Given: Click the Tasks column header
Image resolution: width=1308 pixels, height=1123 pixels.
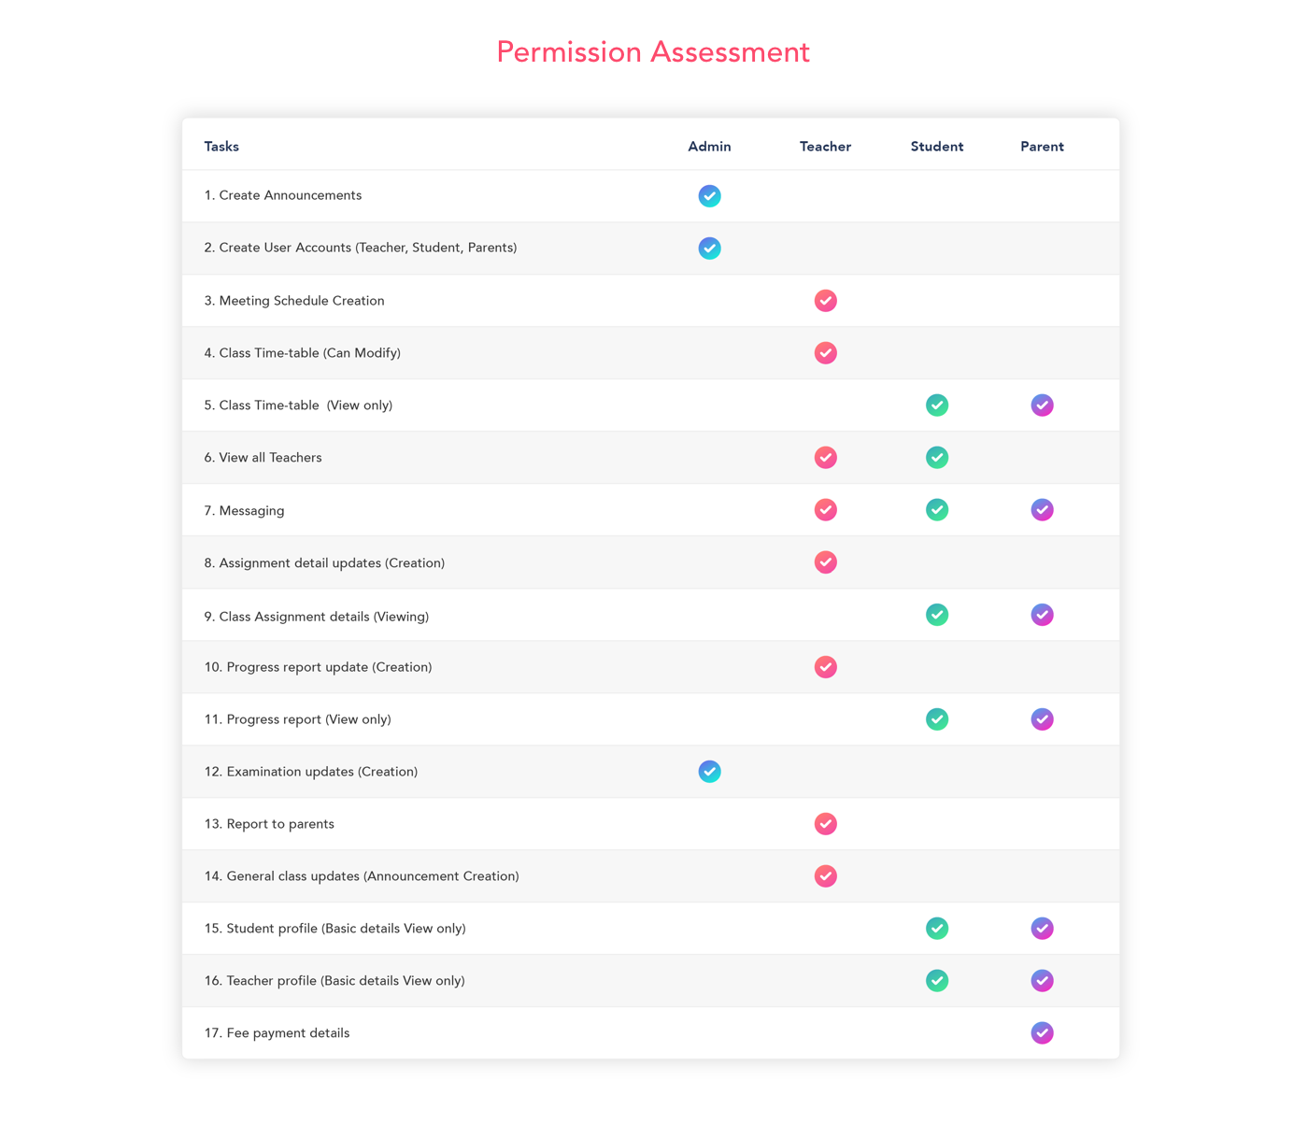Looking at the screenshot, I should [x=221, y=147].
